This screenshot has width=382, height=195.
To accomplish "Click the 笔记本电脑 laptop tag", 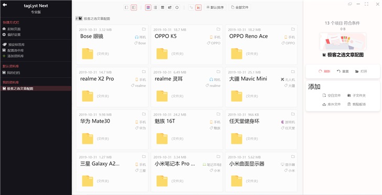I will click(212, 165).
